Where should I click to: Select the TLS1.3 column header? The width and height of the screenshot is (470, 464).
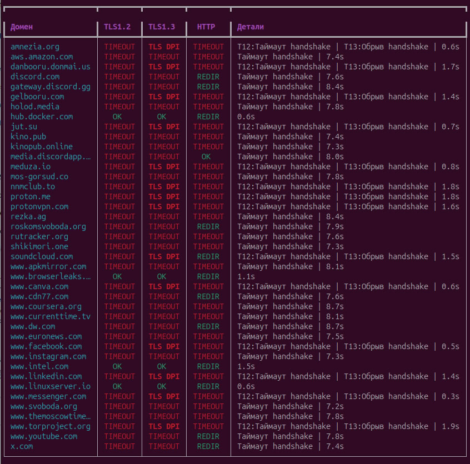(x=162, y=27)
